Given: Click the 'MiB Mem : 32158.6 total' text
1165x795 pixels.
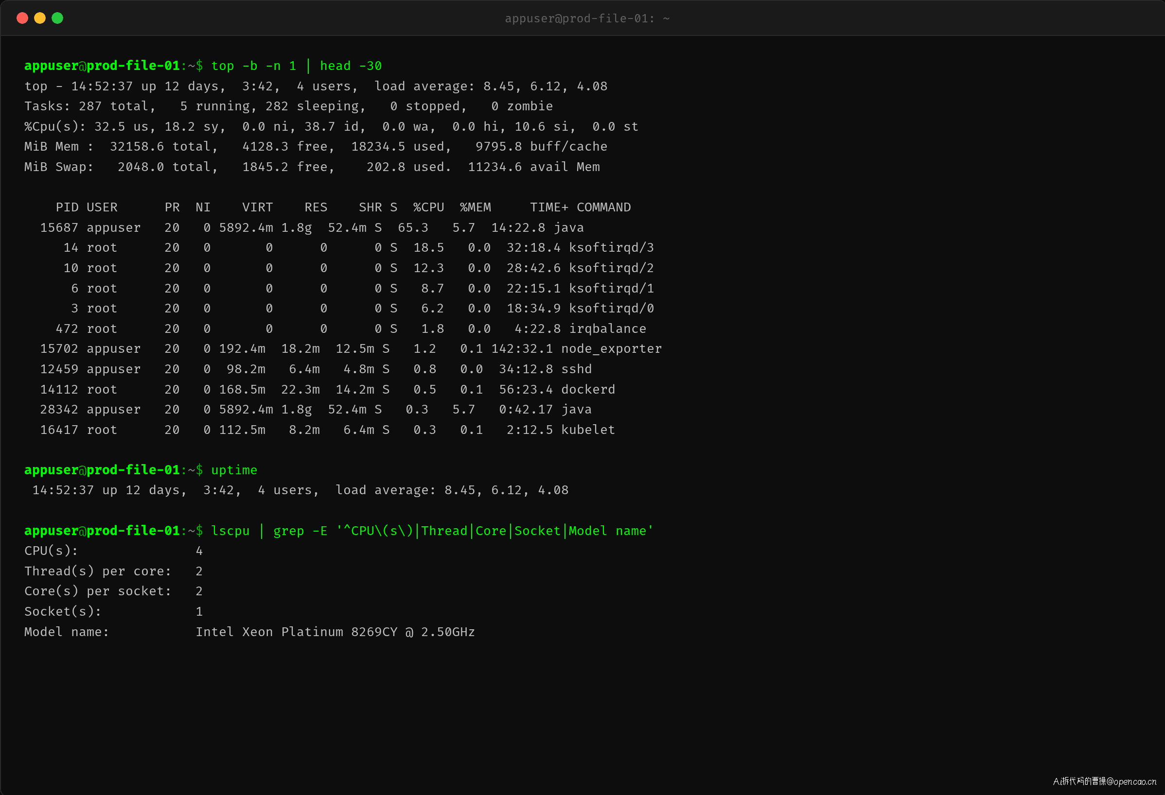Looking at the screenshot, I should tap(117, 146).
